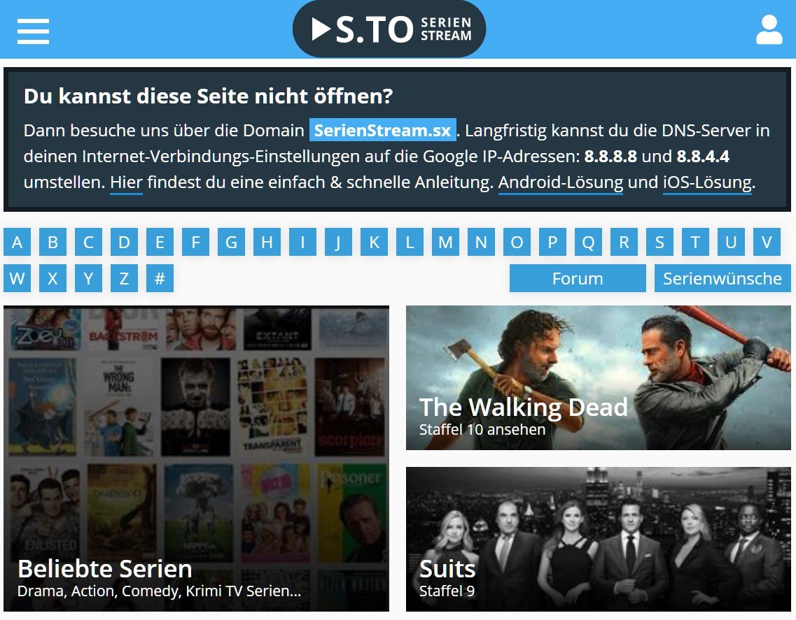This screenshot has height=620, width=796.
Task: Open the Serienwünsche page
Action: (723, 278)
